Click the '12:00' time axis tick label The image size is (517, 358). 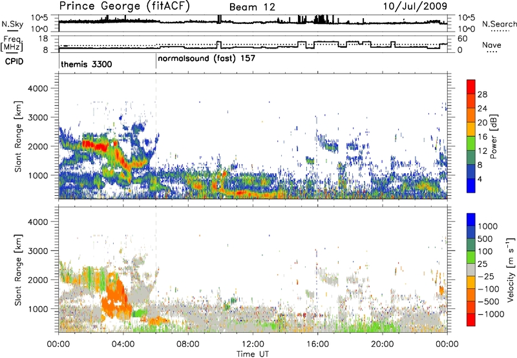pyautogui.click(x=253, y=344)
